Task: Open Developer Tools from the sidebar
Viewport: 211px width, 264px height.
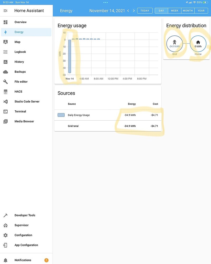Action: coord(25,215)
